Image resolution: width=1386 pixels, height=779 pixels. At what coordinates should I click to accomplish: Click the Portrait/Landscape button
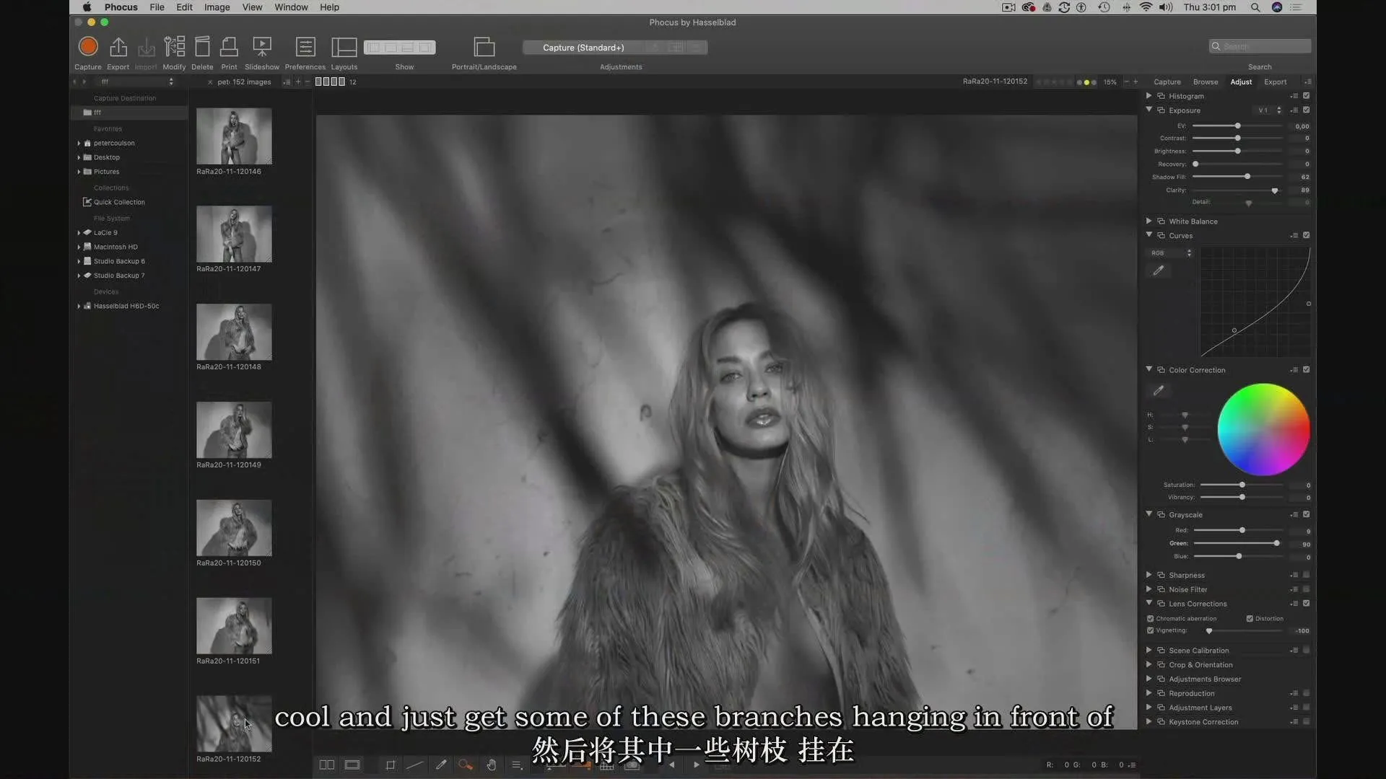pyautogui.click(x=484, y=47)
